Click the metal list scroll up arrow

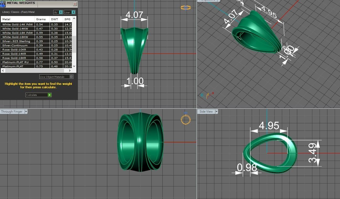pyautogui.click(x=74, y=18)
